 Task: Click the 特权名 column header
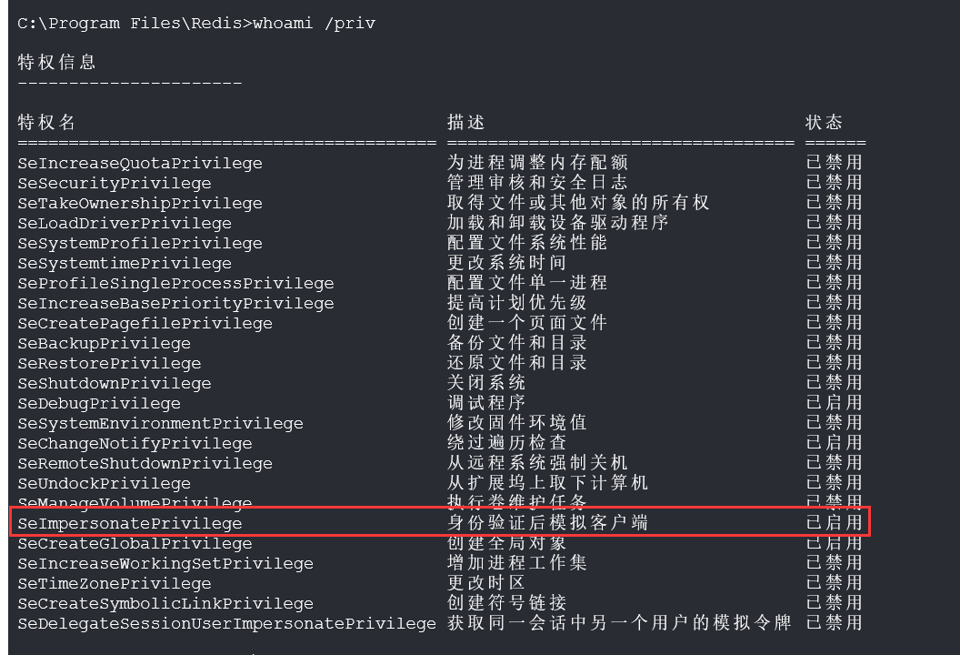[46, 123]
